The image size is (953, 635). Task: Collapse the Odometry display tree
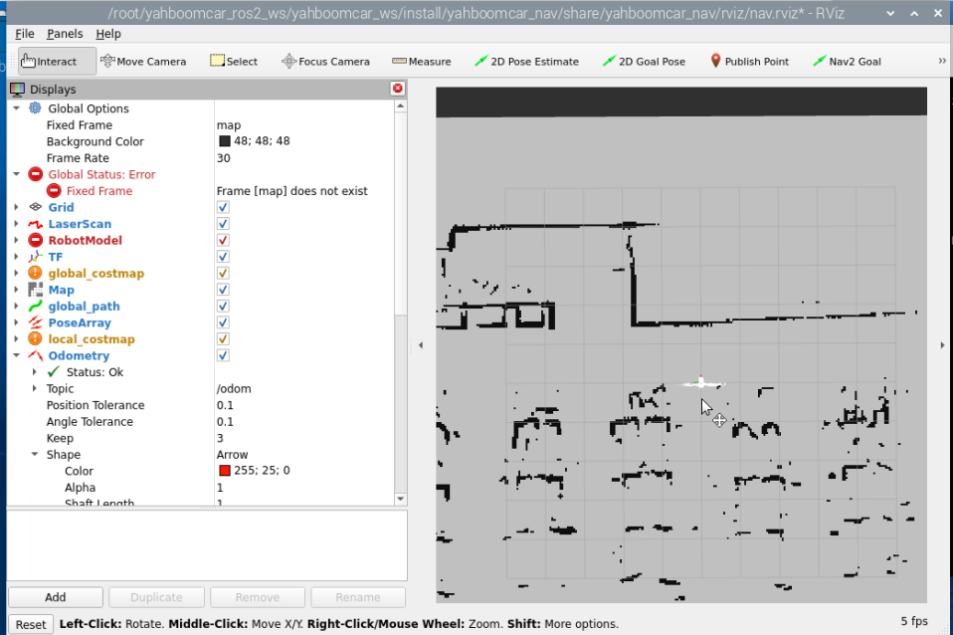16,355
